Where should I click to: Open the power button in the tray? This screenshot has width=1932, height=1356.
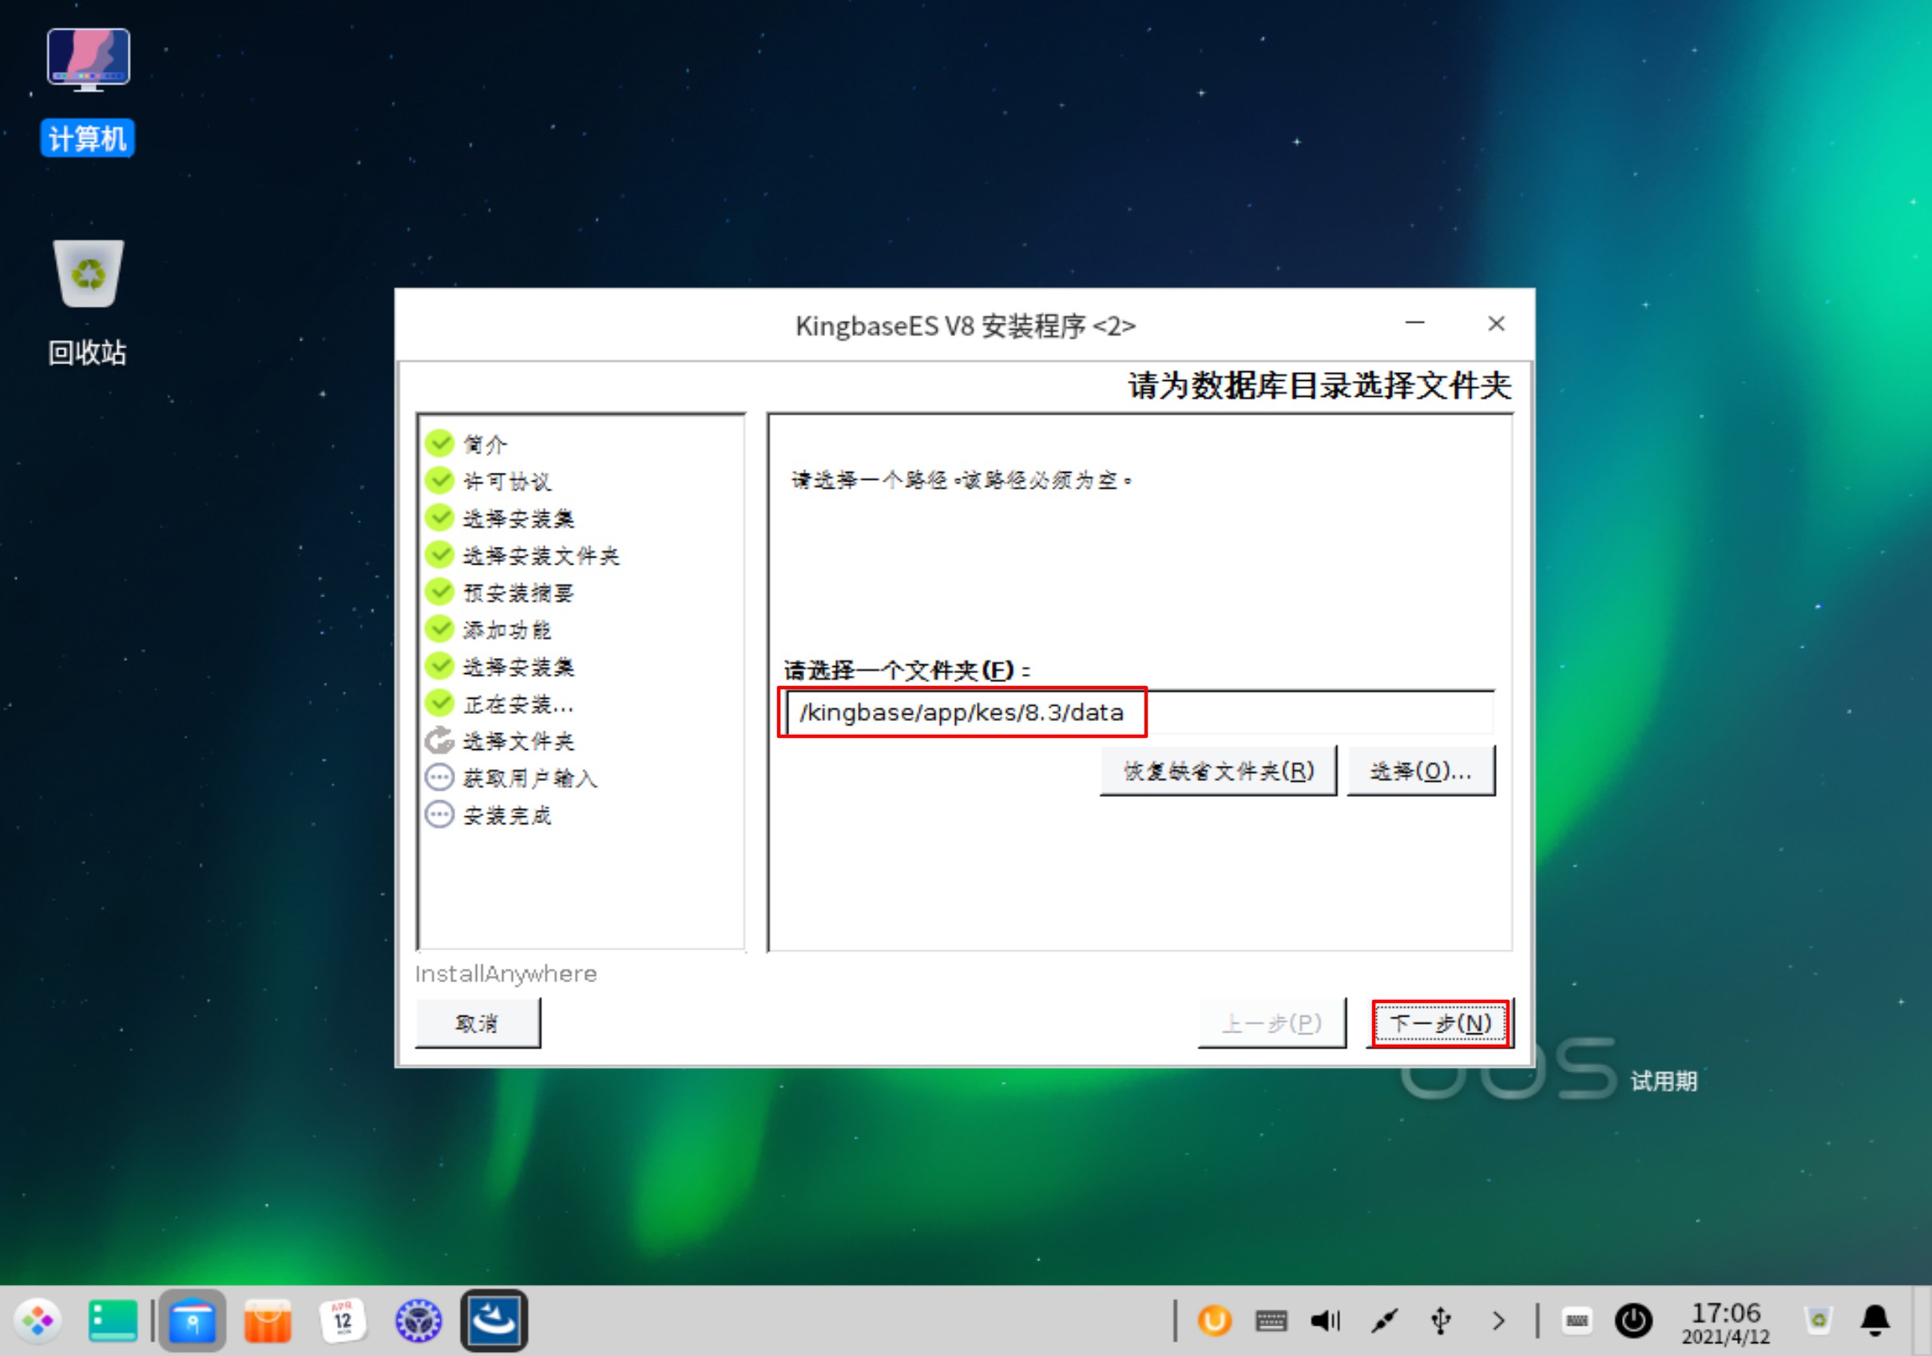pyautogui.click(x=1633, y=1321)
